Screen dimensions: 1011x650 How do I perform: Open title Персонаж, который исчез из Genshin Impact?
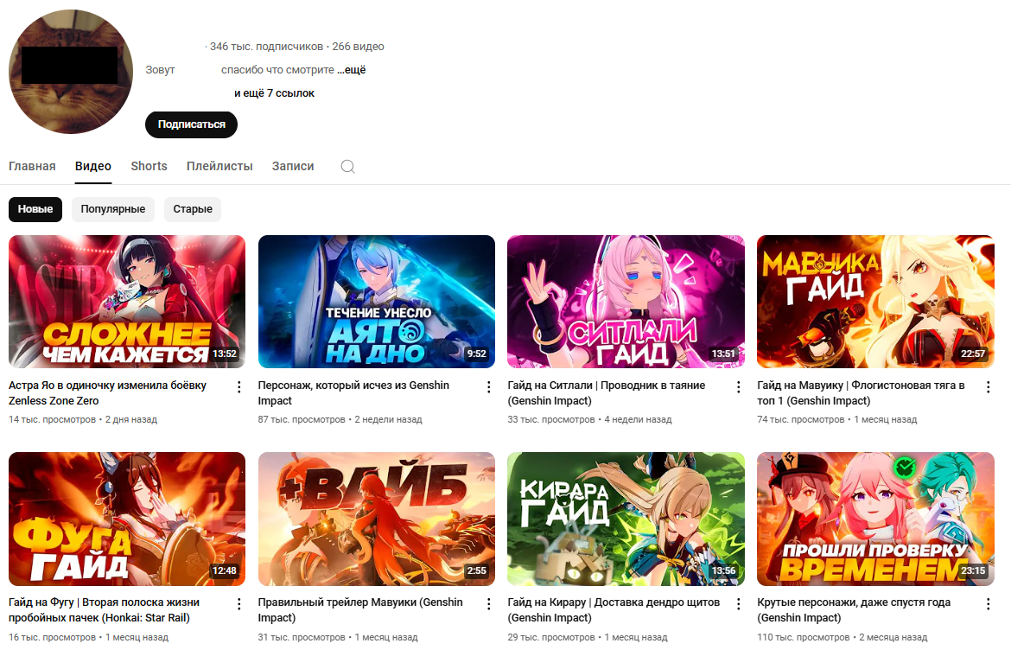coord(353,392)
